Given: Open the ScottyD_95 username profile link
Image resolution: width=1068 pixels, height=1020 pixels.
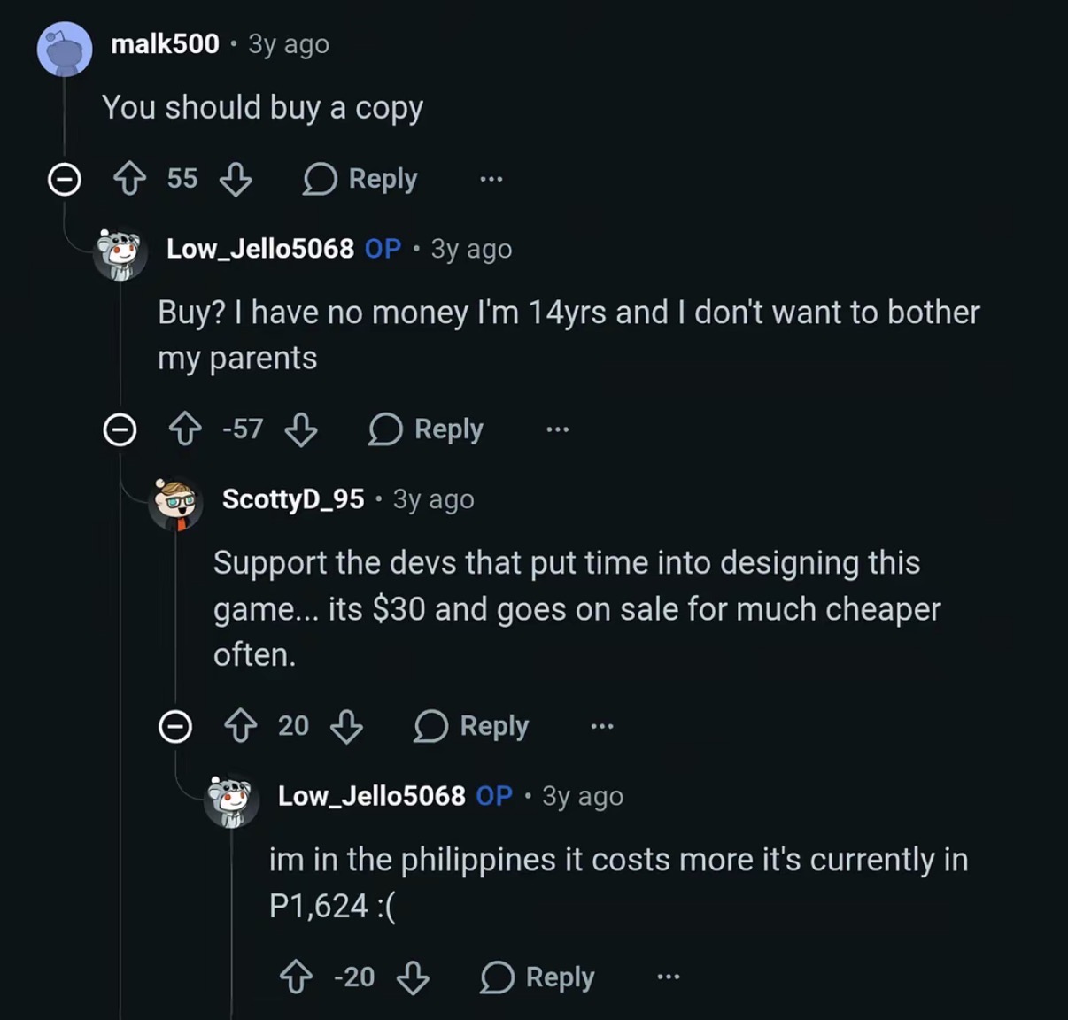Looking at the screenshot, I should [293, 499].
